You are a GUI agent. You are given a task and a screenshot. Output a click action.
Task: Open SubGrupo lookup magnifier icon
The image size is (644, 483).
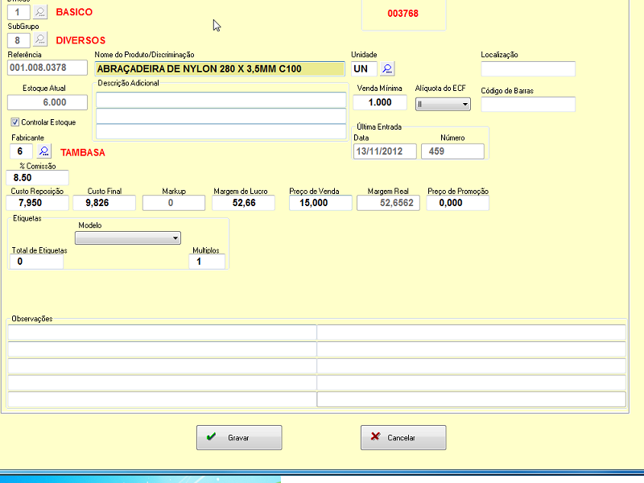40,39
